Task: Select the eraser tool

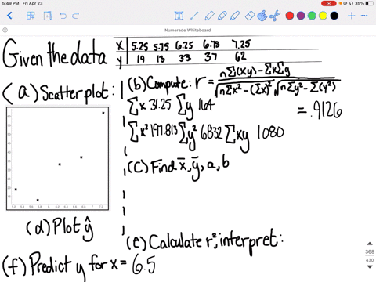Action: click(250, 16)
